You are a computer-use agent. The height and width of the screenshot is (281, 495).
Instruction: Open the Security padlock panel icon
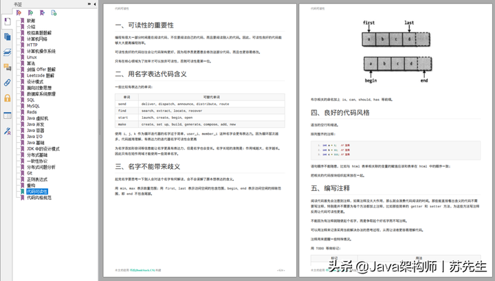(8, 98)
